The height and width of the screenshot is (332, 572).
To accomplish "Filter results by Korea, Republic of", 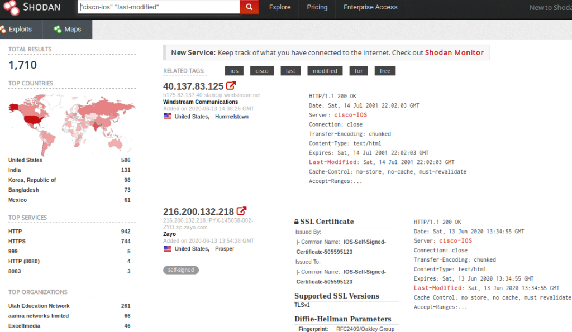I will point(32,180).
